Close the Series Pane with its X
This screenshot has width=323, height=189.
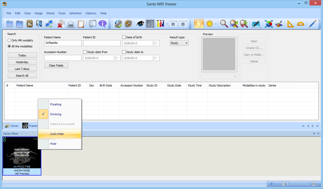[318, 134]
